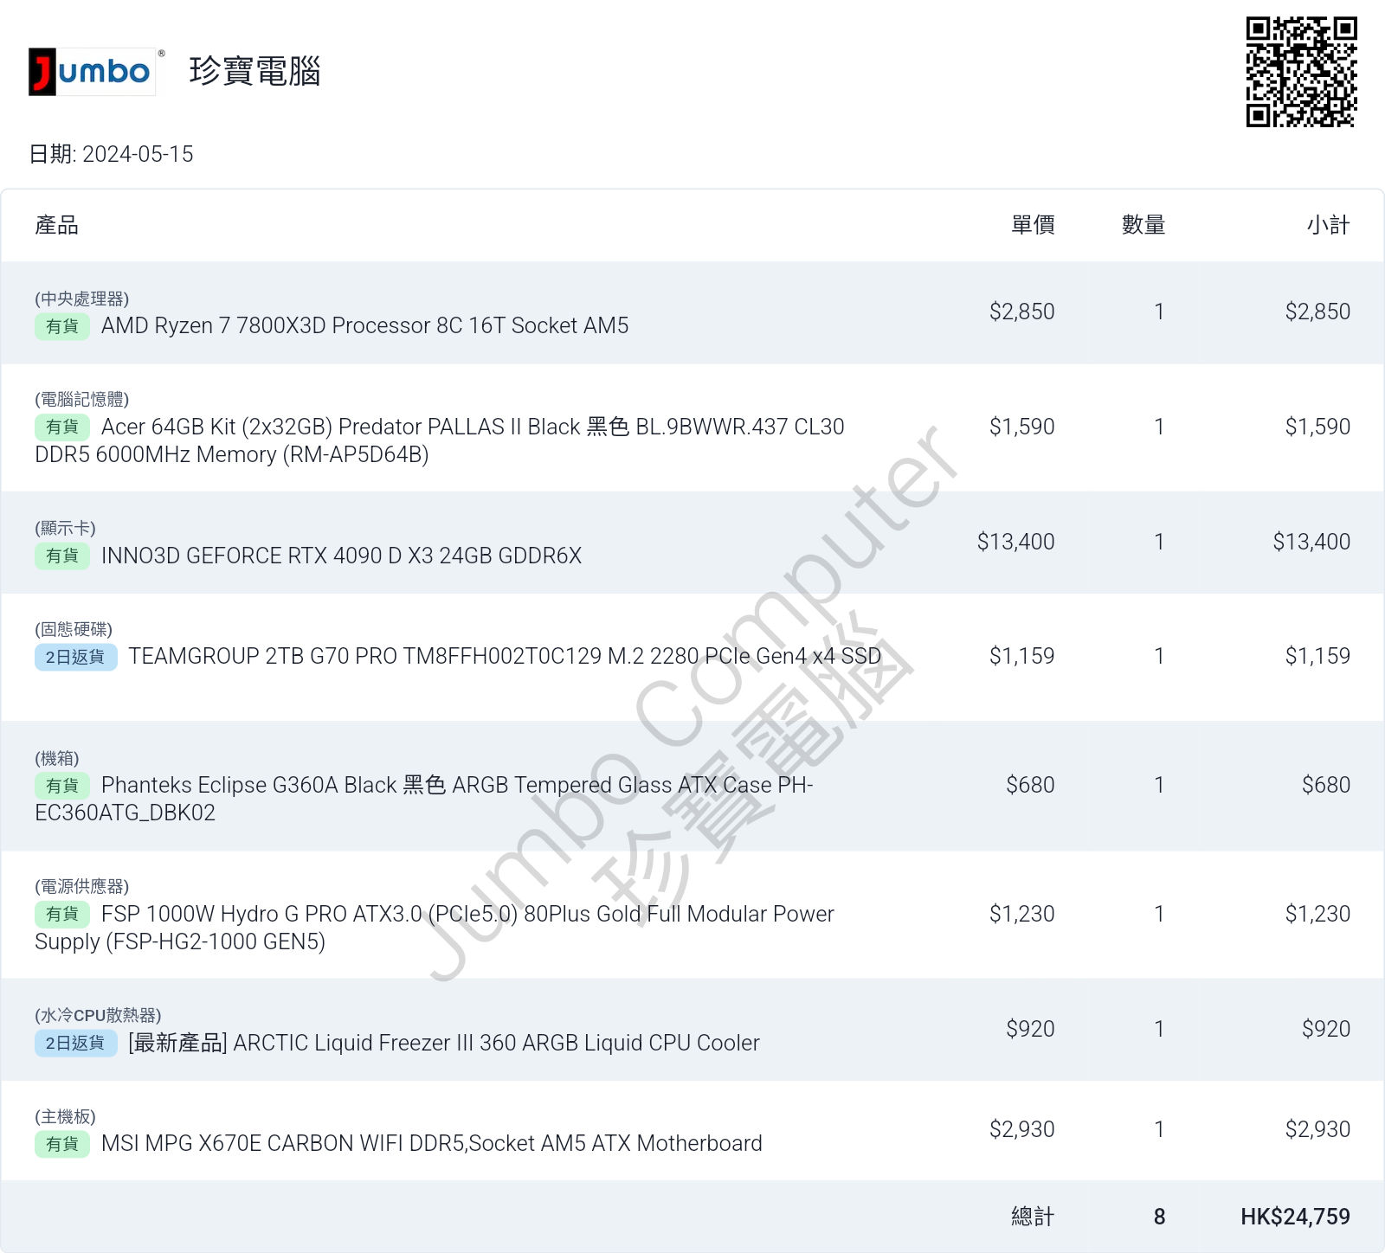This screenshot has width=1385, height=1253.
Task: Open Phanteks Eclipse G360A case item
Action: coord(424,799)
